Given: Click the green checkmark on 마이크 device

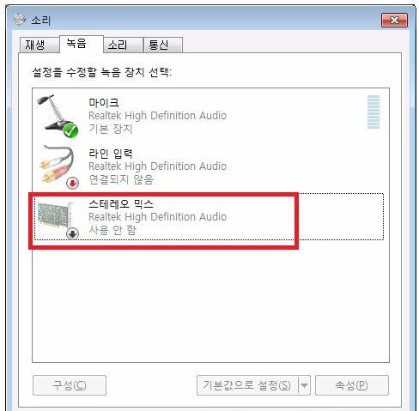Looking at the screenshot, I should point(70,130).
